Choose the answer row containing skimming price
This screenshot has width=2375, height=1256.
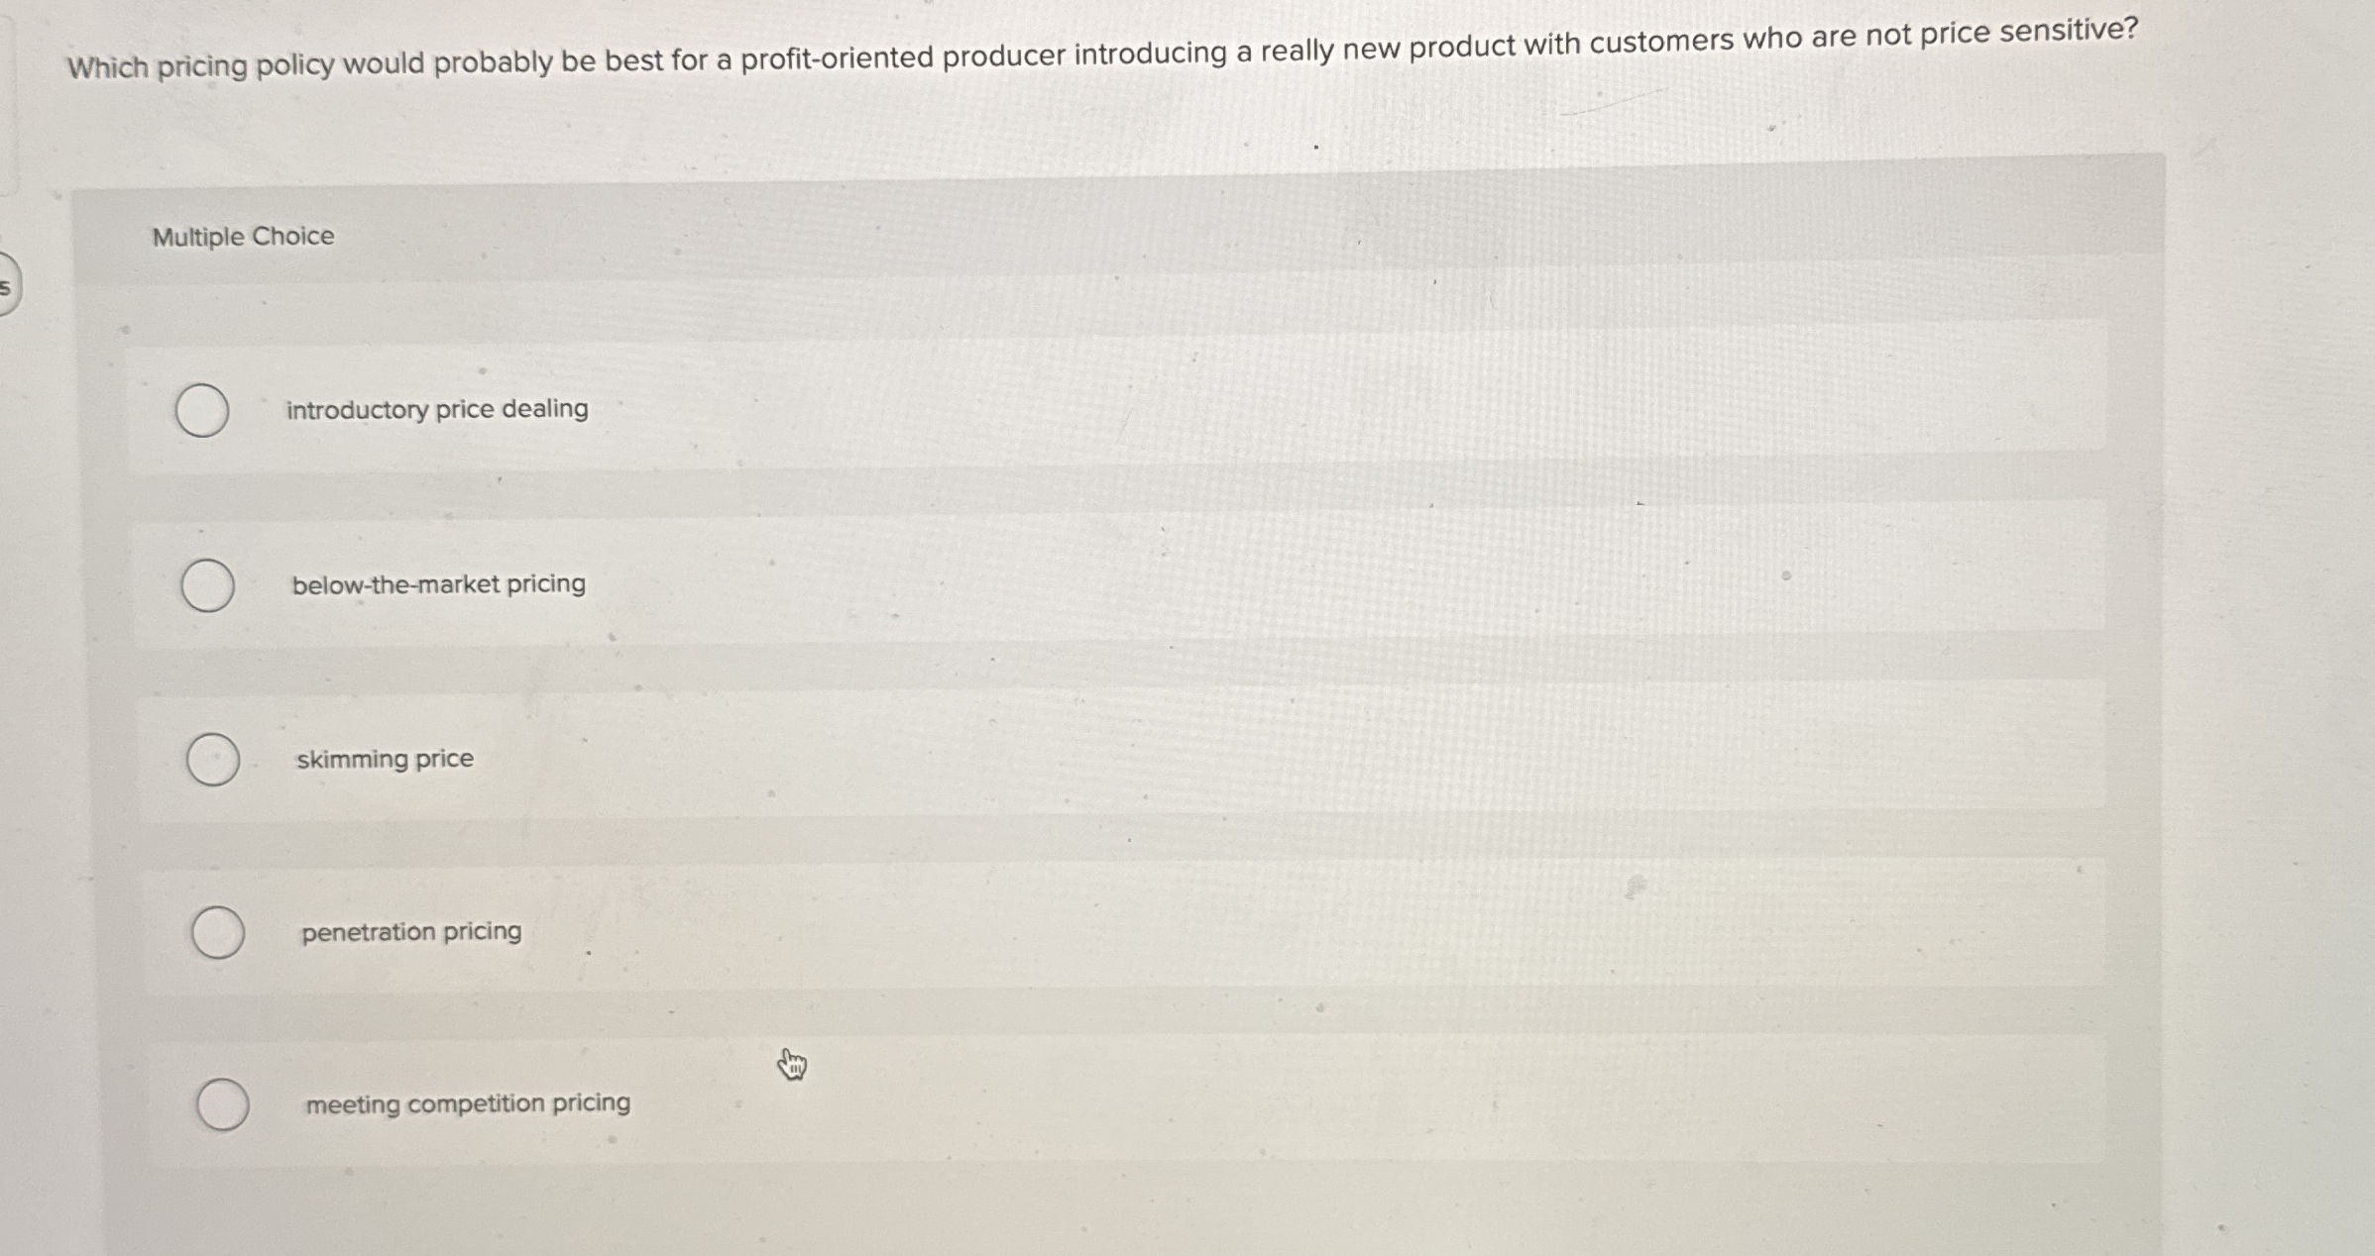click(x=1090, y=761)
